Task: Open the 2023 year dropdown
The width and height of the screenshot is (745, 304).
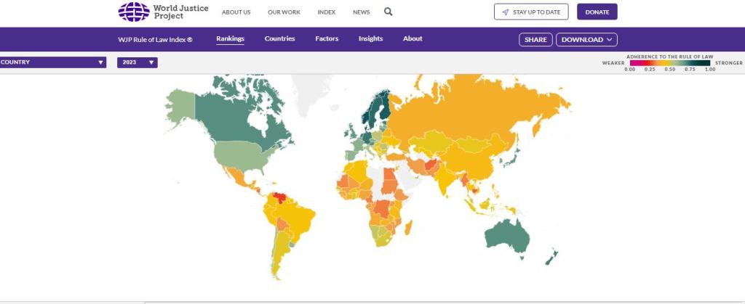Action: tap(137, 62)
